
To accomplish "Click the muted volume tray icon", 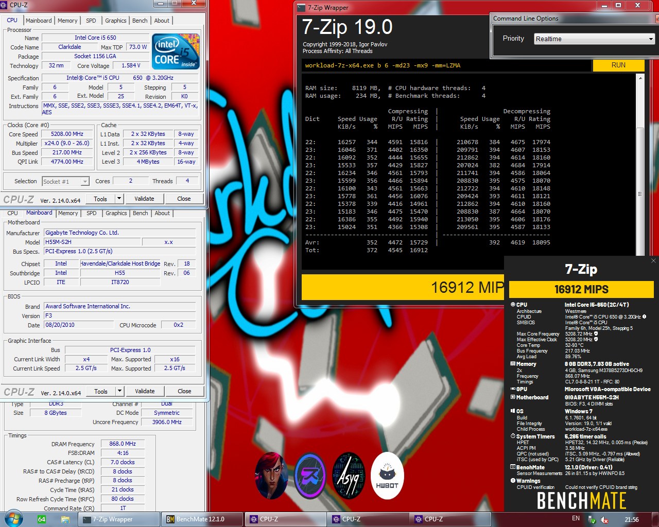I will [605, 520].
